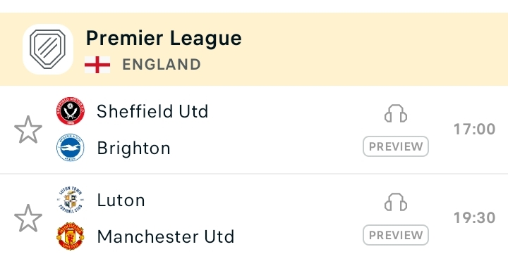Select Manchester Utd team name

tap(166, 237)
